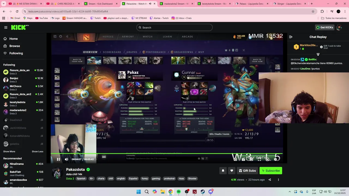Switch to leostyledota Stream browser tab
Image resolution: width=349 pixels, height=196 pixels.
214,4
